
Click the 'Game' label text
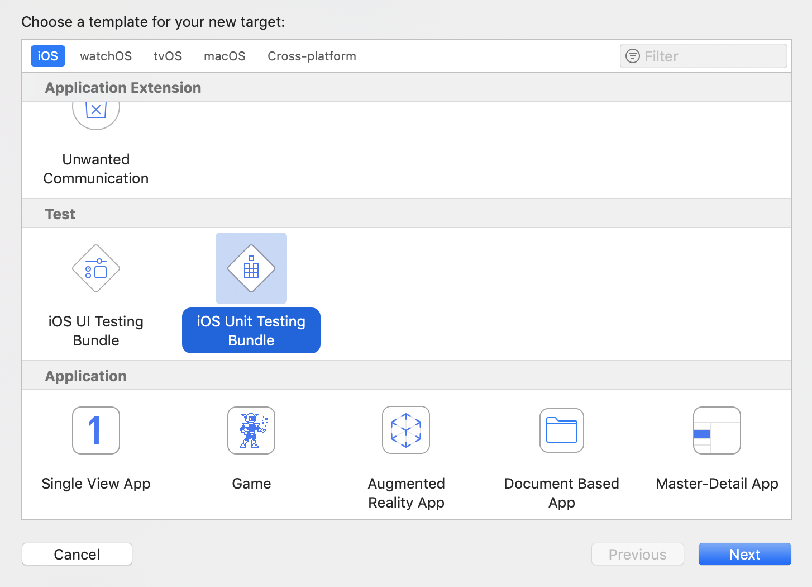click(251, 484)
